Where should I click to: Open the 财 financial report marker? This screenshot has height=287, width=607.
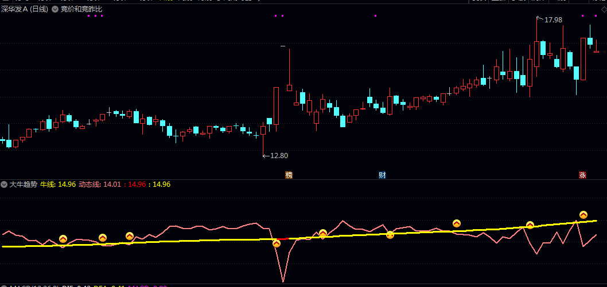coord(382,175)
